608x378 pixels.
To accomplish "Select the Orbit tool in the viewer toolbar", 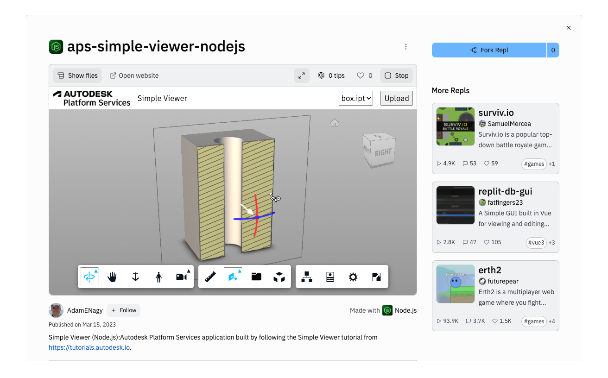I will pyautogui.click(x=89, y=277).
